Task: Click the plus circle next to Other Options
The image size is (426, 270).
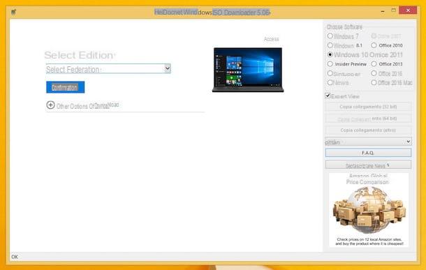Action: tap(50, 105)
